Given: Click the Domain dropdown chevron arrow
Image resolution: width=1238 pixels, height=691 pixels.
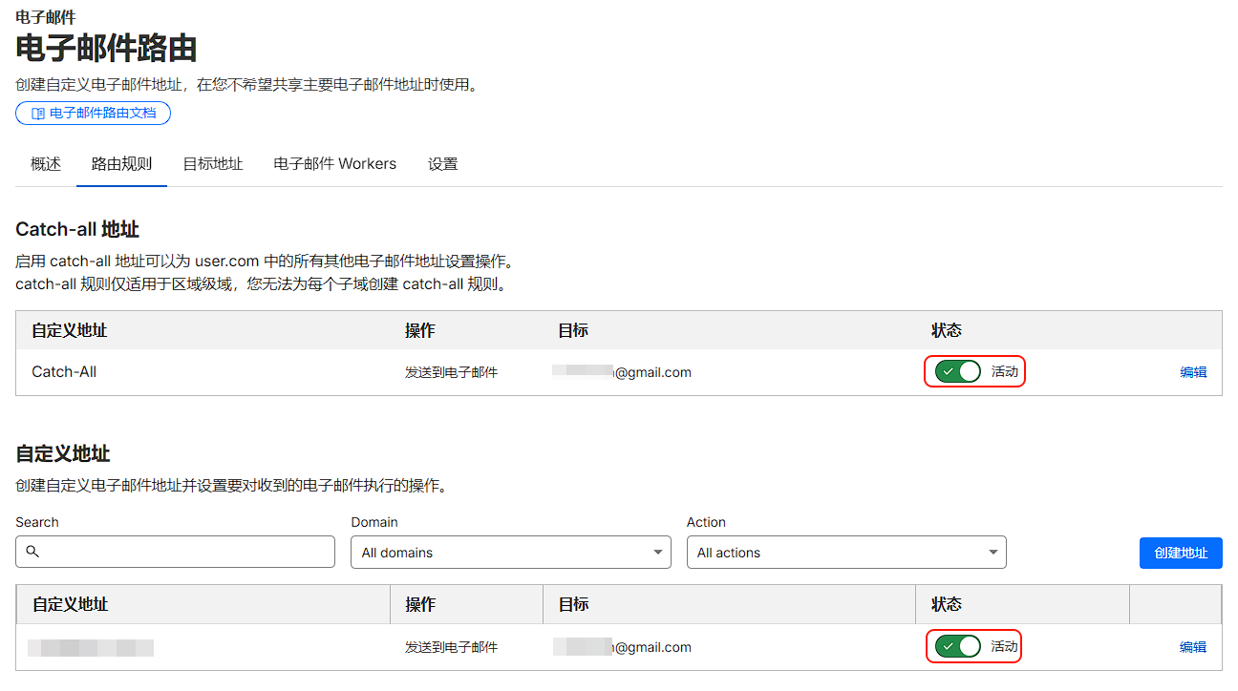Looking at the screenshot, I should [657, 552].
